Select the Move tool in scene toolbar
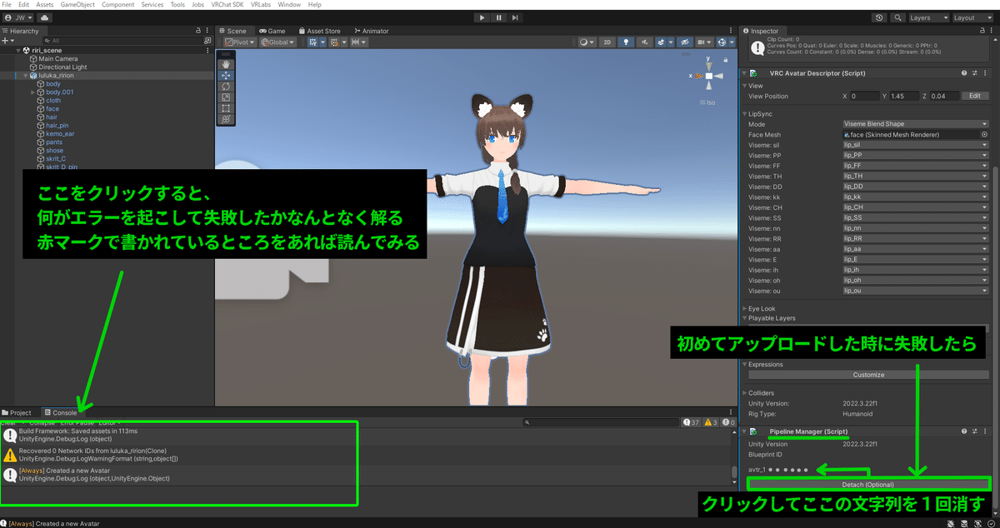The image size is (1000, 528). 225,75
